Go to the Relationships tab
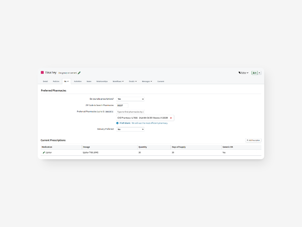This screenshot has height=227, width=302. [x=102, y=81]
